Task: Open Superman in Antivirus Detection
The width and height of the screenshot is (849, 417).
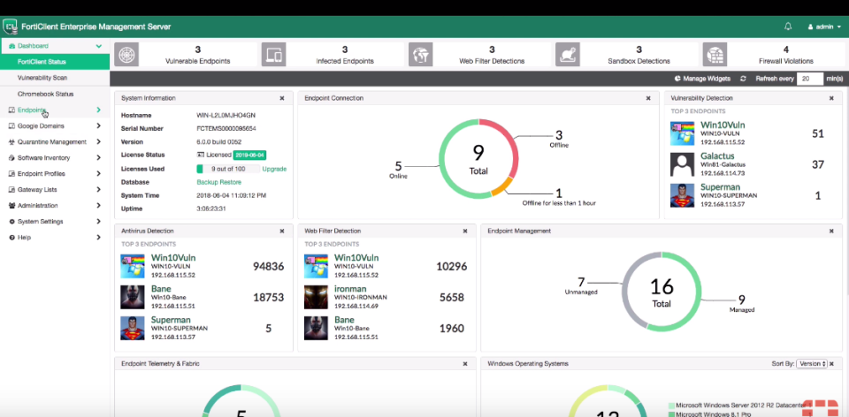Action: (171, 320)
